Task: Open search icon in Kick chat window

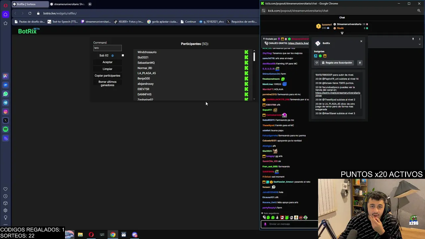Action: click(419, 11)
